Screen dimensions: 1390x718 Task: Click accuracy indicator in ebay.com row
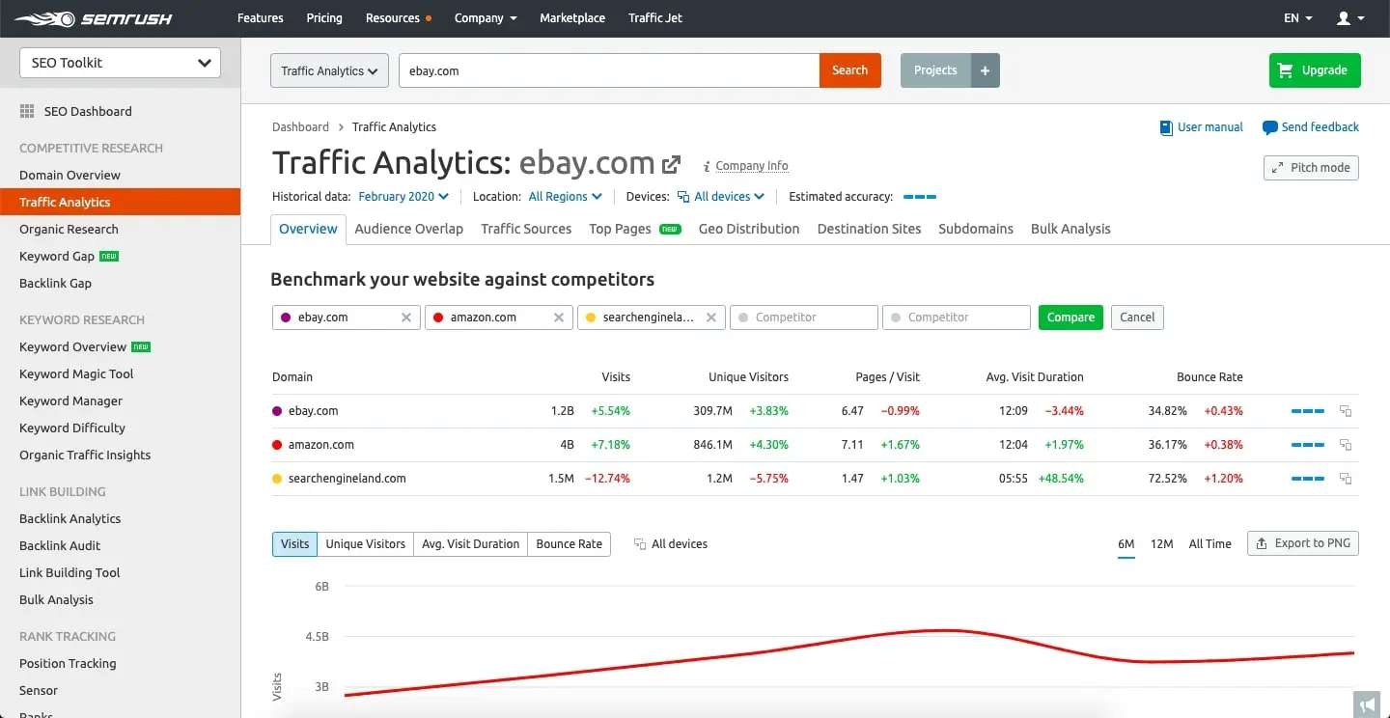(1308, 411)
